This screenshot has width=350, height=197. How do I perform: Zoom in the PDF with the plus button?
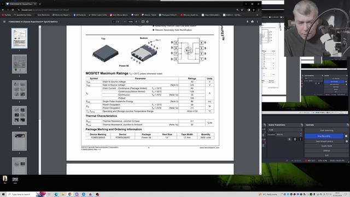136,22
